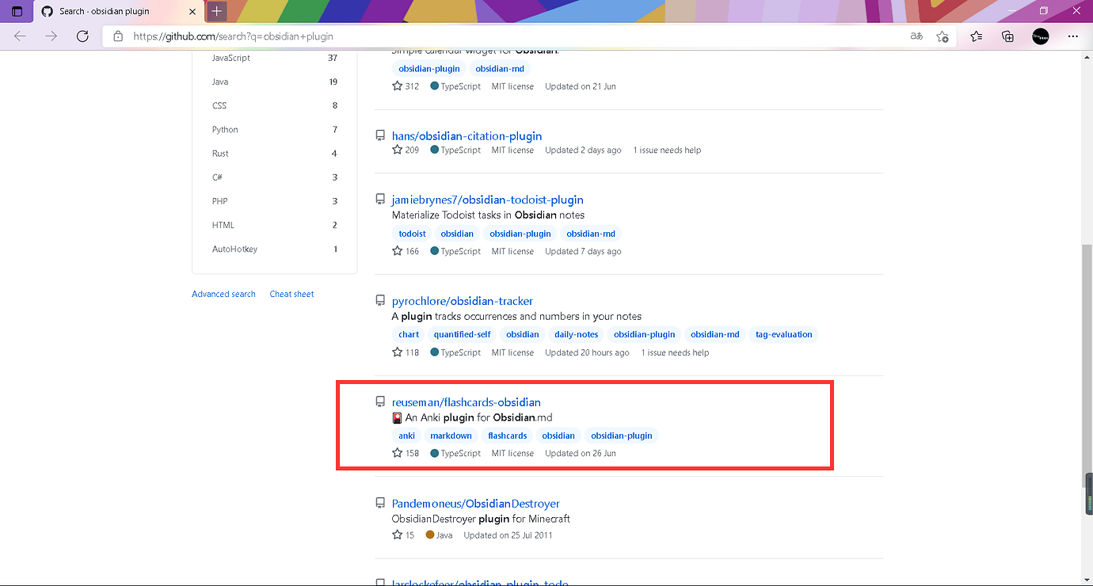The height and width of the screenshot is (586, 1093).
Task: Click 'Updated 20 hours ago' text
Action: coord(587,352)
